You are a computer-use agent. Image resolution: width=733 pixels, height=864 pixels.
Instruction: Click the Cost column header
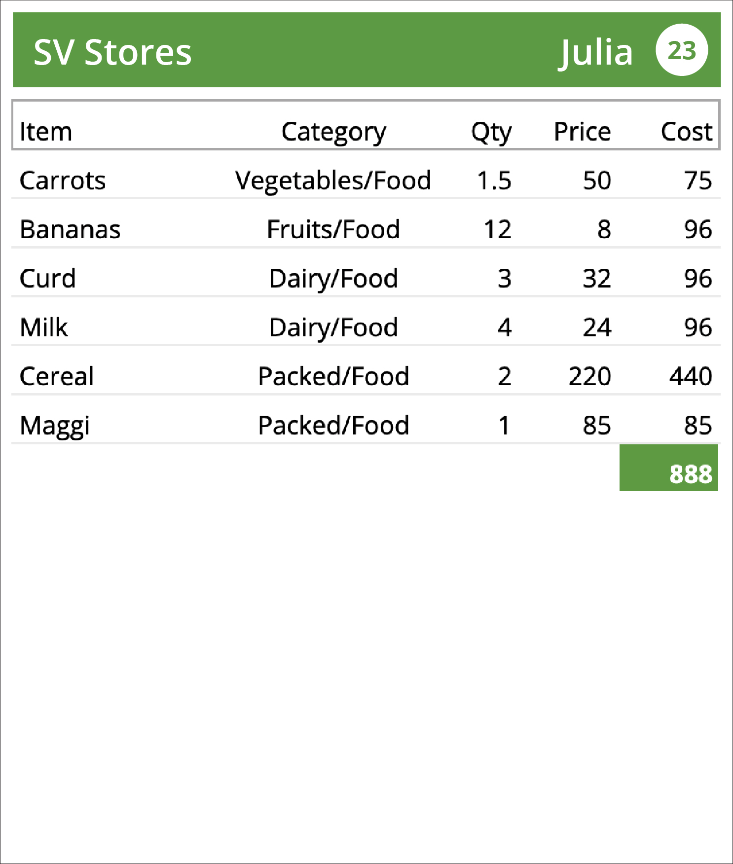[x=686, y=132]
